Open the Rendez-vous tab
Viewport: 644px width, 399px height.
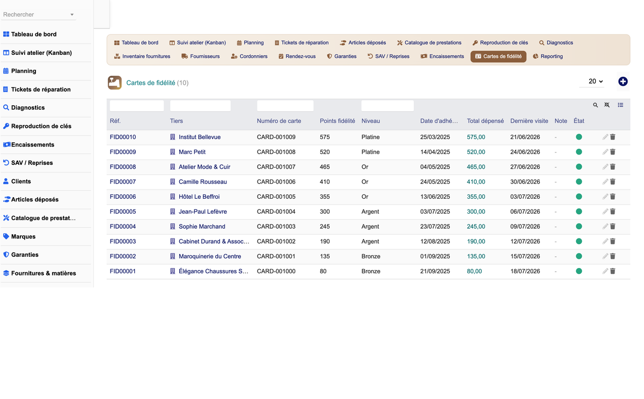pos(297,56)
